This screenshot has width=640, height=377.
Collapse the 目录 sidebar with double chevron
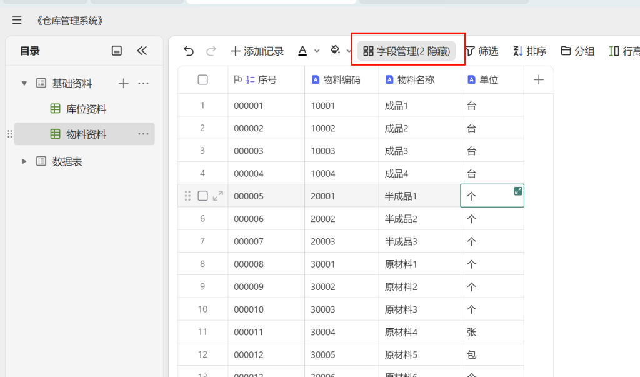point(142,51)
